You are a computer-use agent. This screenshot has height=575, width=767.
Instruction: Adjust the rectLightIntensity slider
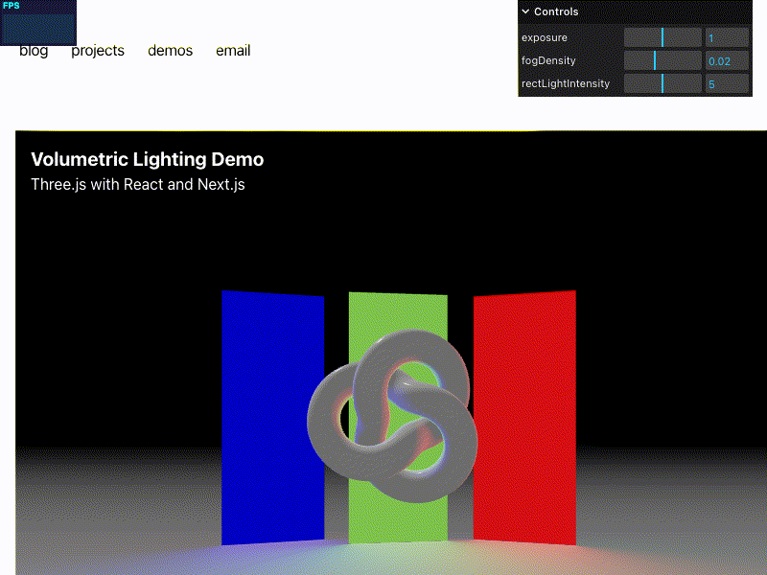[662, 83]
